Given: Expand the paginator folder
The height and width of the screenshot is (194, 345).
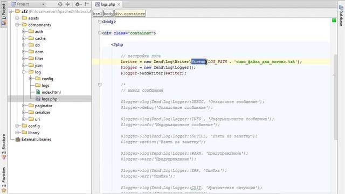Looking at the screenshot, I should coord(24,106).
